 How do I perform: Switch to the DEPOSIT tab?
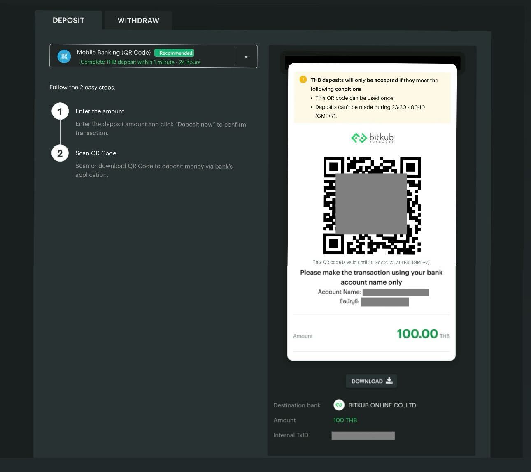68,20
